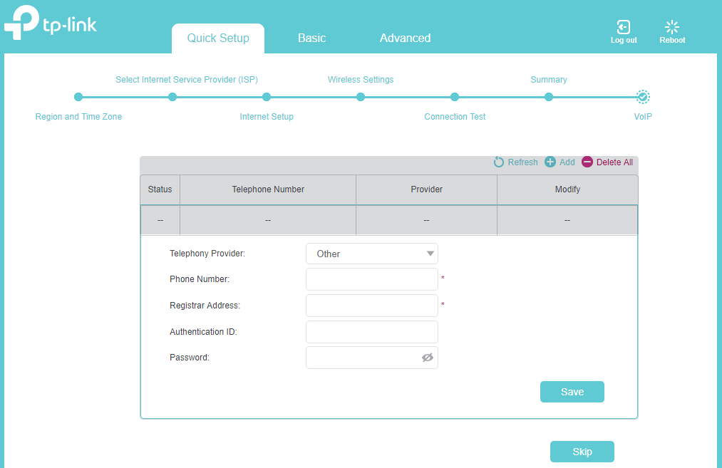Screen dimensions: 722x468
Task: Click the Reboot icon
Action: (x=671, y=28)
